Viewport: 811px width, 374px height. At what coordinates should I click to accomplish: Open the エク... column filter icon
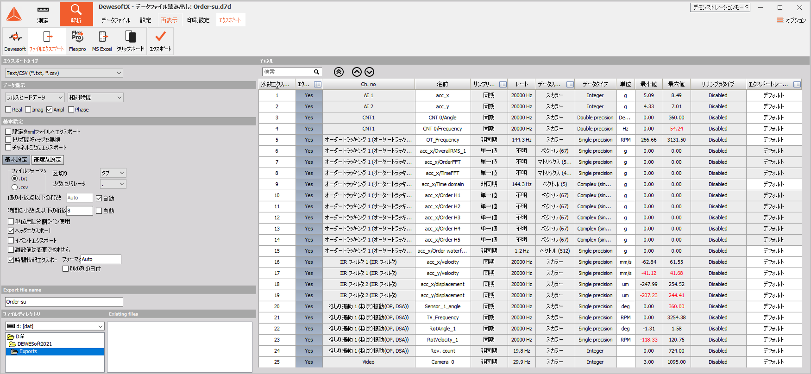point(318,84)
